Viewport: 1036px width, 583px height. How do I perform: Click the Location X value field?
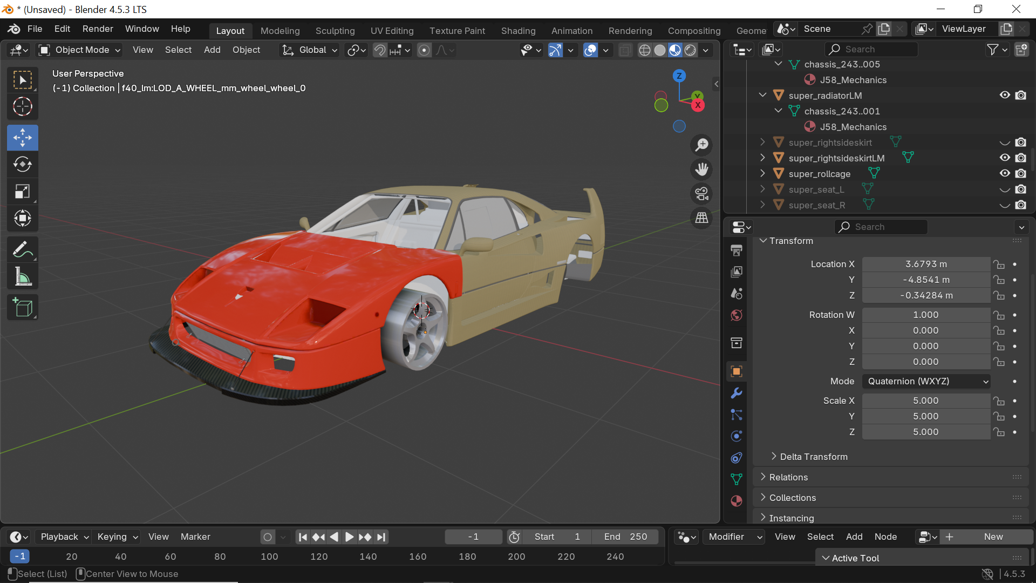point(926,264)
